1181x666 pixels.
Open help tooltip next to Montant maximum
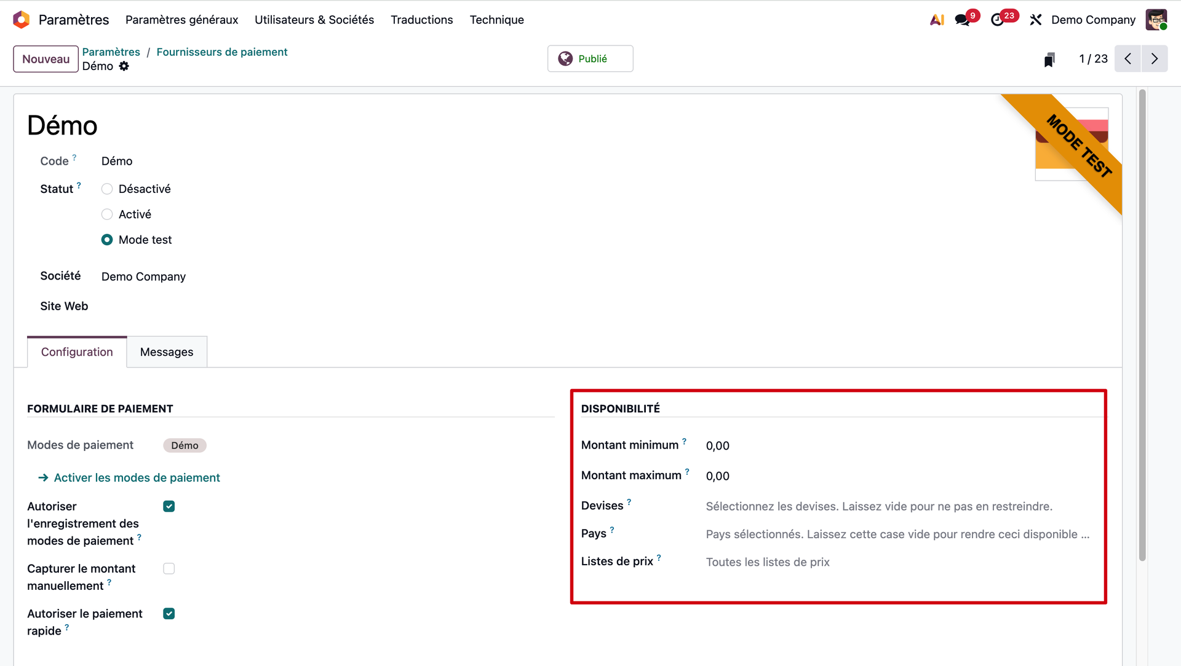687,472
